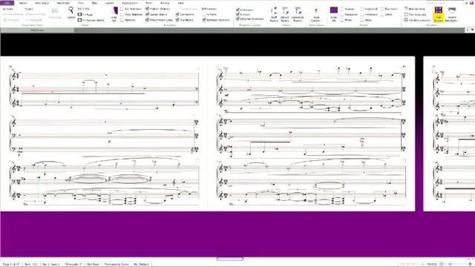Click Hide All in Panels group
Viewport: 475px width, 267px height.
pyautogui.click(x=333, y=14)
